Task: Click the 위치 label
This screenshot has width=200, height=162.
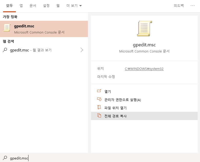Action: coord(100,69)
